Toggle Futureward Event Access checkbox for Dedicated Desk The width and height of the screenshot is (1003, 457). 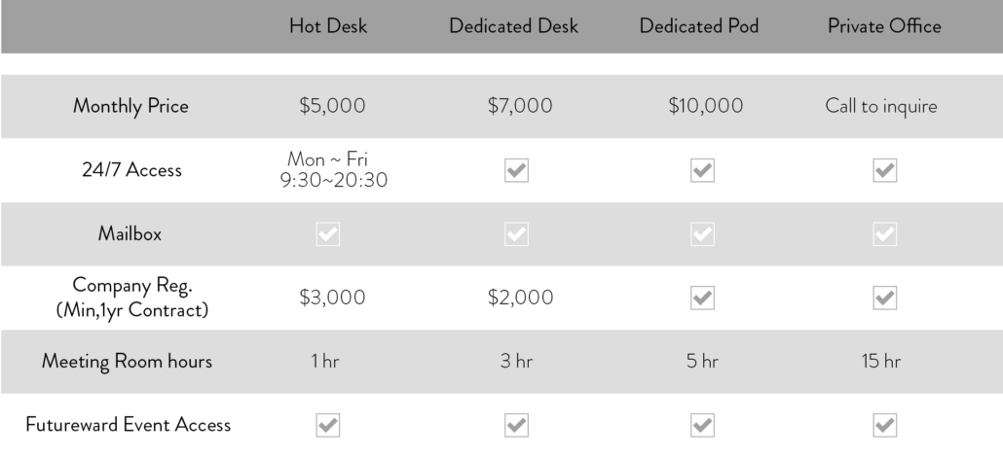tap(516, 425)
